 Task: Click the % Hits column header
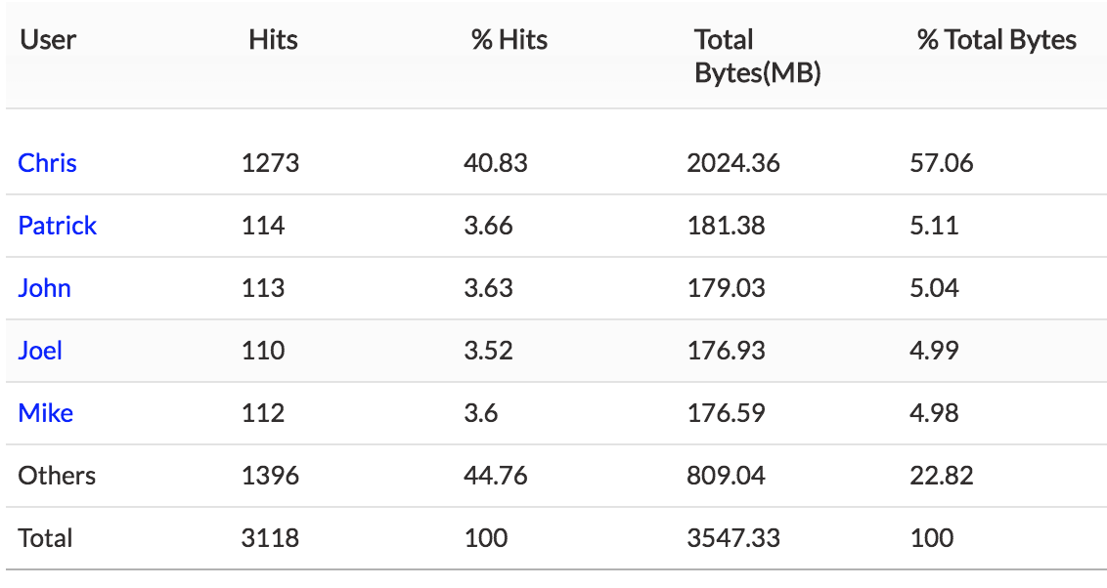[x=509, y=40]
